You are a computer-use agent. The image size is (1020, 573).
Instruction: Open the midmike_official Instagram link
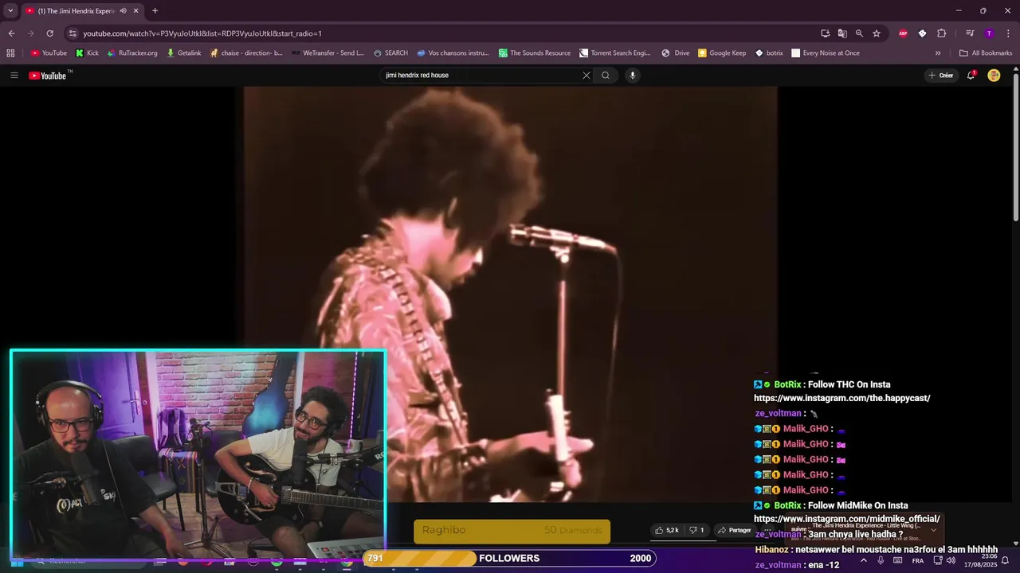click(847, 519)
